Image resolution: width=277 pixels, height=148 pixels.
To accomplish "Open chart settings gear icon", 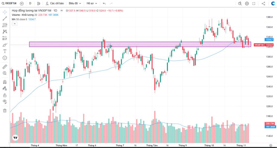I will (247, 4).
